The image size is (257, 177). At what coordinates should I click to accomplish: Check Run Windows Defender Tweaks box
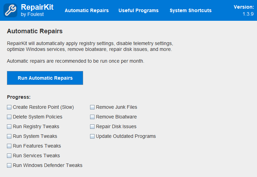point(9,165)
